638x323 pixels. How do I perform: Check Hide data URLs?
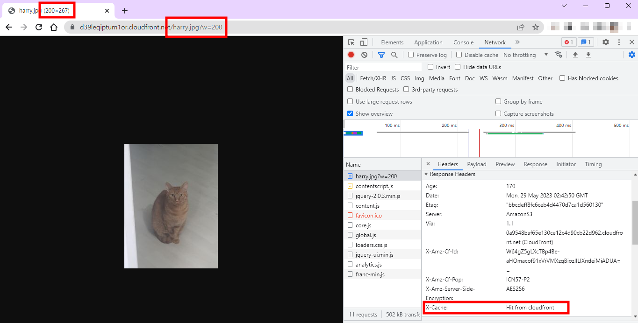tap(458, 67)
